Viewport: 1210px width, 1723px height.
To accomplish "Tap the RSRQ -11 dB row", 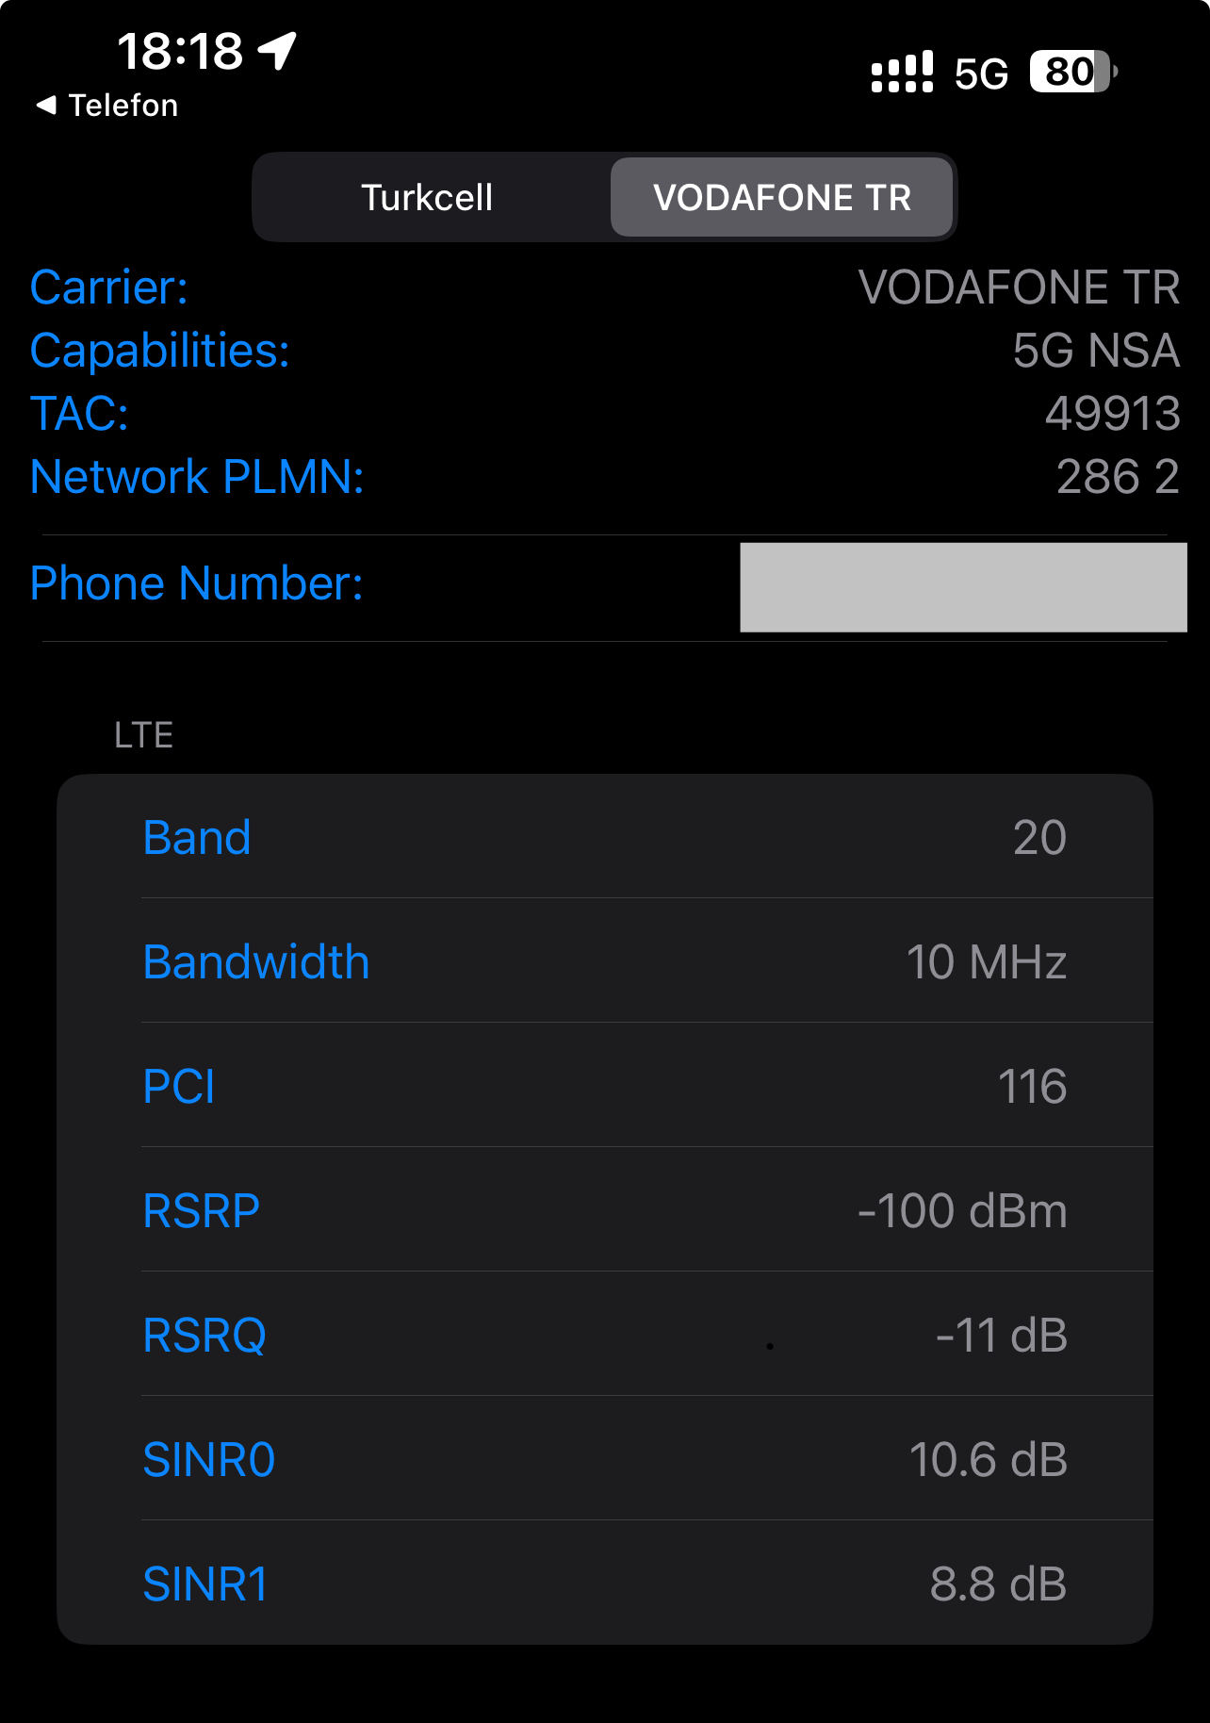I will click(605, 1335).
